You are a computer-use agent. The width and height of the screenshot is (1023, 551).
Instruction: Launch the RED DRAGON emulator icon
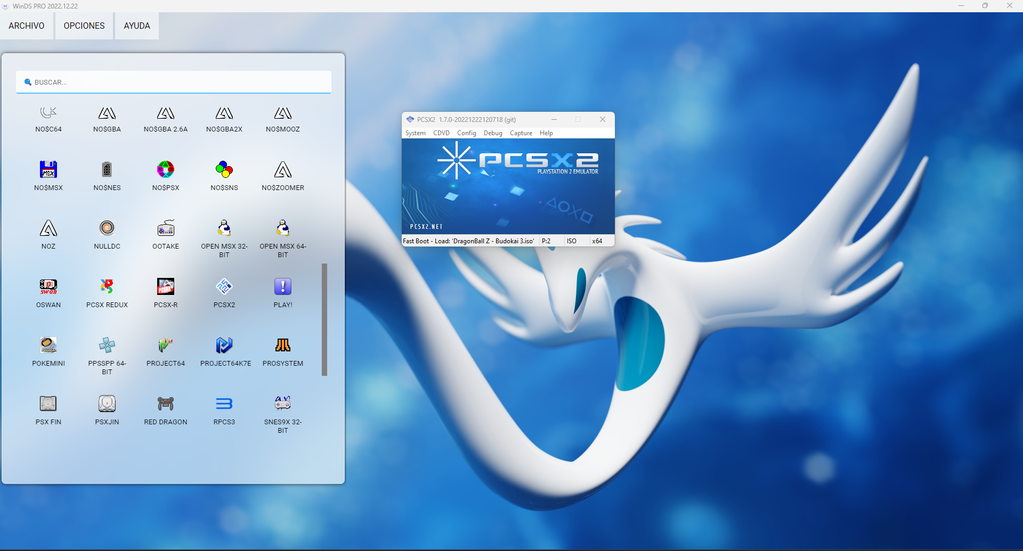(166, 404)
